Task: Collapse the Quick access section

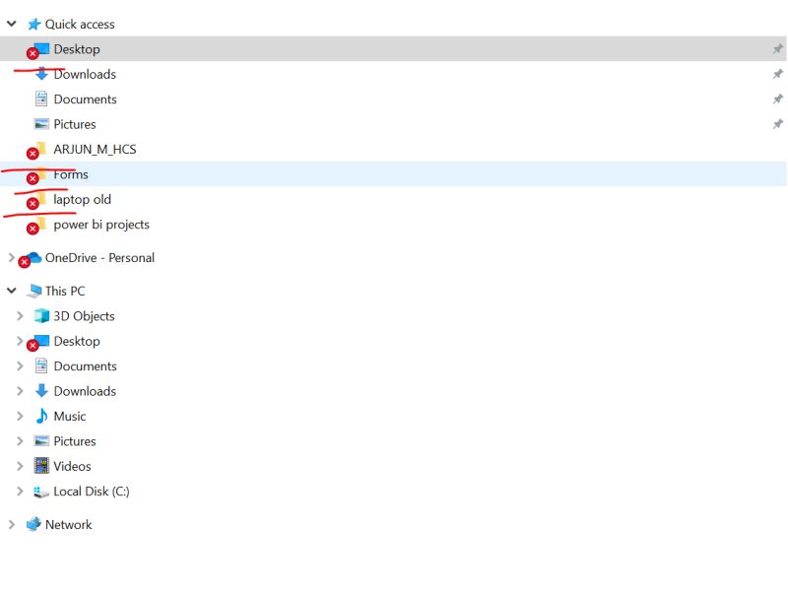Action: click(x=12, y=24)
